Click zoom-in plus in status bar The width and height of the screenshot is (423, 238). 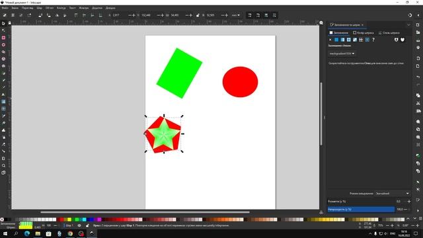pos(392,225)
